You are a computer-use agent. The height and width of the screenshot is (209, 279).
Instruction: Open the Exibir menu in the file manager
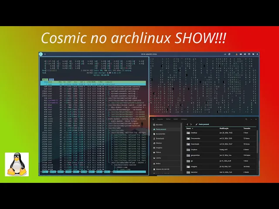[176, 119]
